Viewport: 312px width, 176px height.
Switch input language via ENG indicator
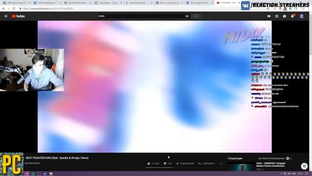[x=294, y=174]
